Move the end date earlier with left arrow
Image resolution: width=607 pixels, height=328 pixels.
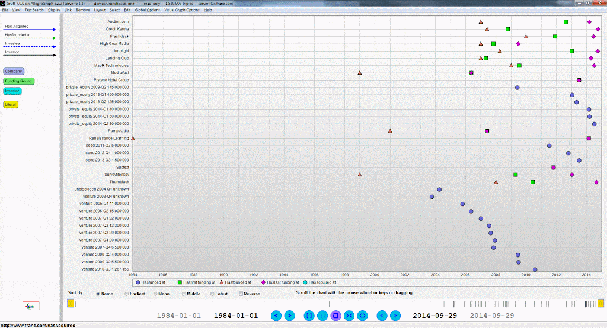(382, 316)
